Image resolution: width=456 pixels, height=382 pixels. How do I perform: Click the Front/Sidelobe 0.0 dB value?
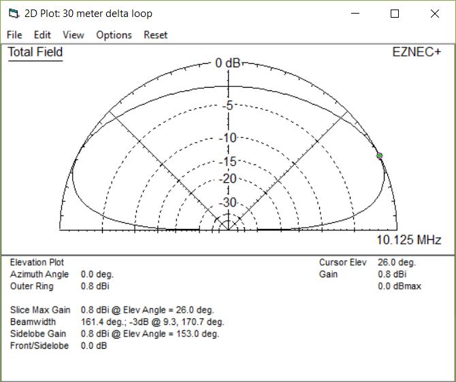coord(94,346)
